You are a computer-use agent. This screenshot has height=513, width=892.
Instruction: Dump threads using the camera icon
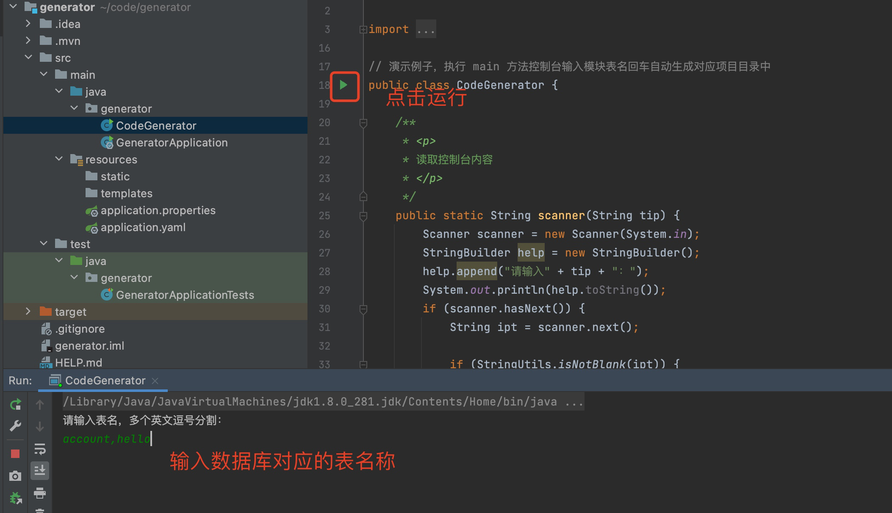[15, 476]
